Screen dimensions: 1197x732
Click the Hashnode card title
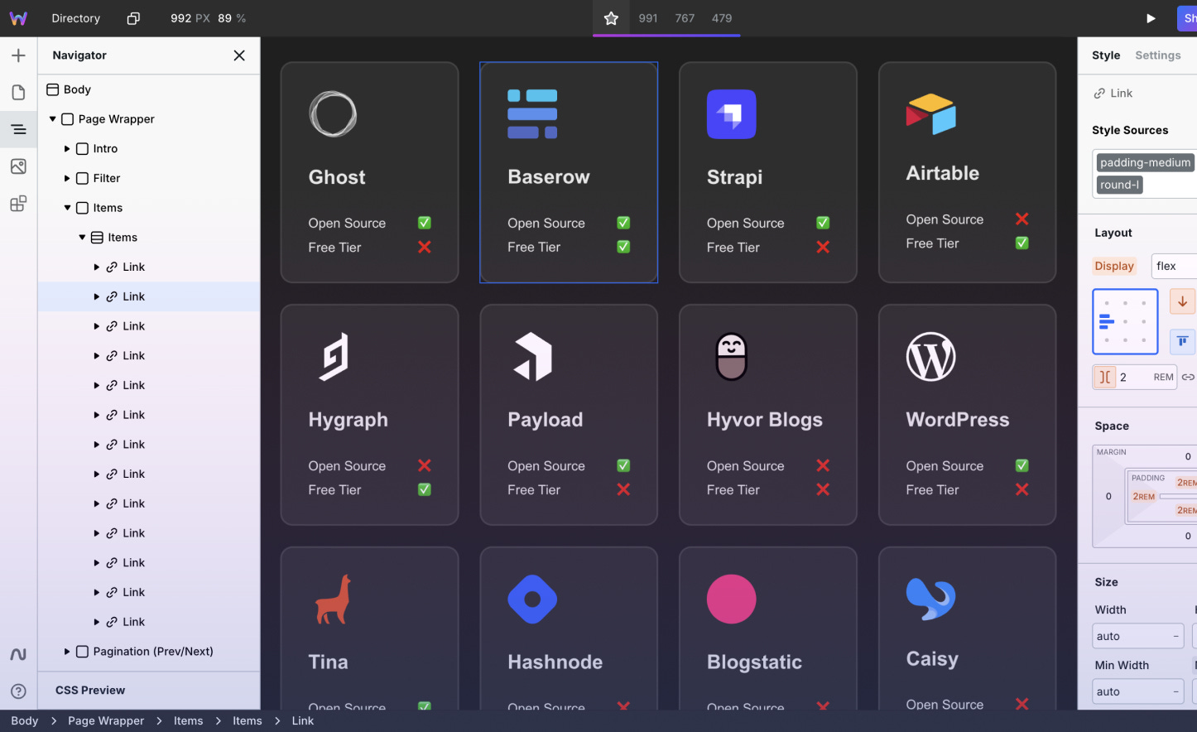555,662
